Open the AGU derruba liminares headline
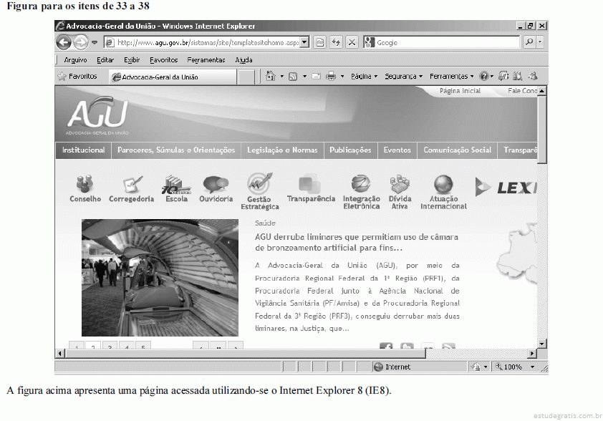The width and height of the screenshot is (603, 421). tap(357, 242)
